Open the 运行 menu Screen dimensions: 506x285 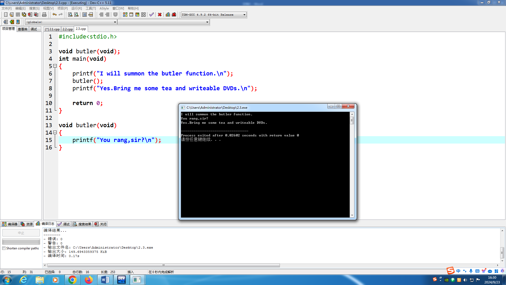coord(74,8)
